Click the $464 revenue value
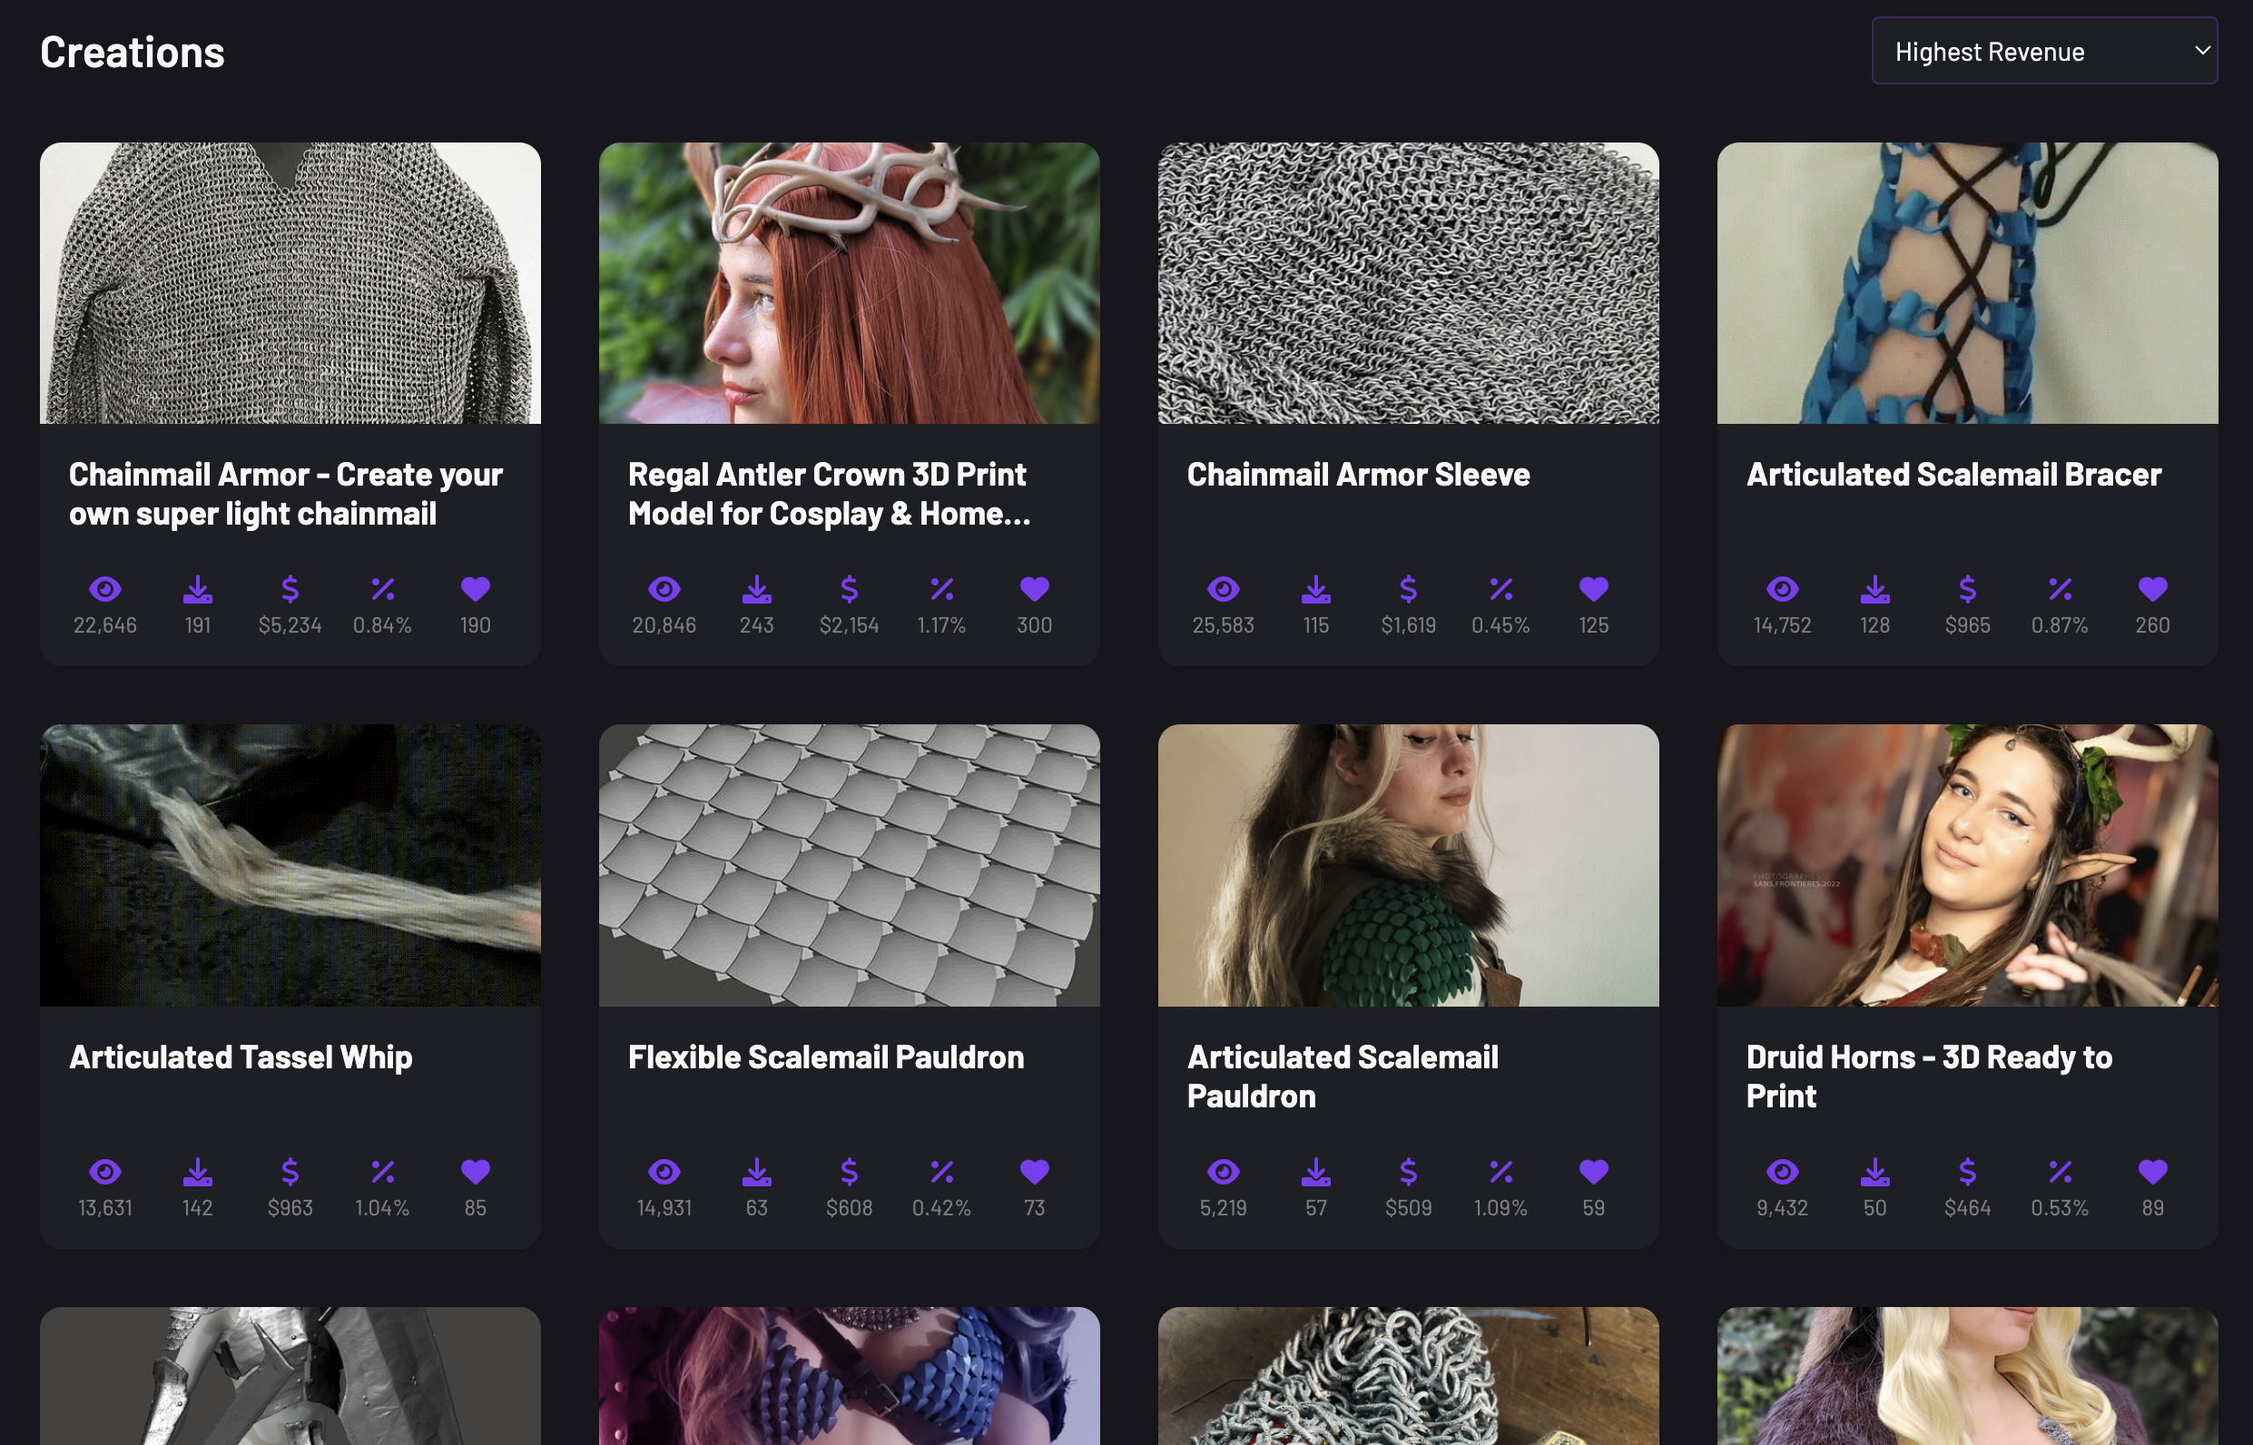Viewport: 2253px width, 1445px height. (x=1968, y=1207)
